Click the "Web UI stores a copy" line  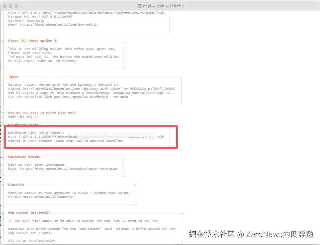pyautogui.click(x=91, y=93)
